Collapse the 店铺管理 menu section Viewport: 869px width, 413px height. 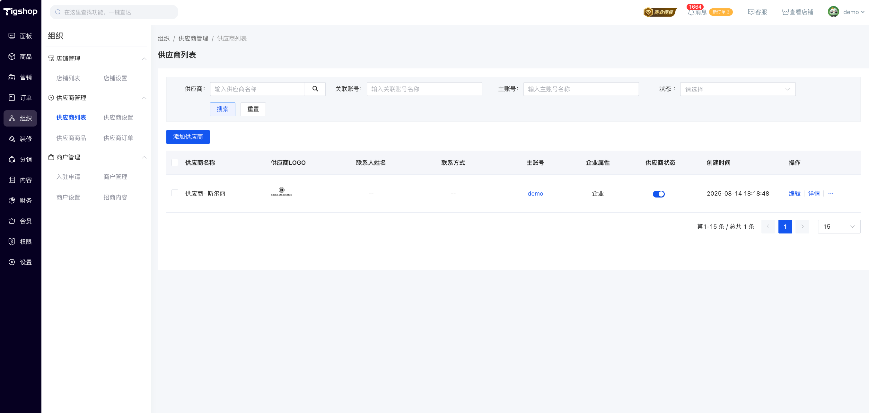coord(144,59)
